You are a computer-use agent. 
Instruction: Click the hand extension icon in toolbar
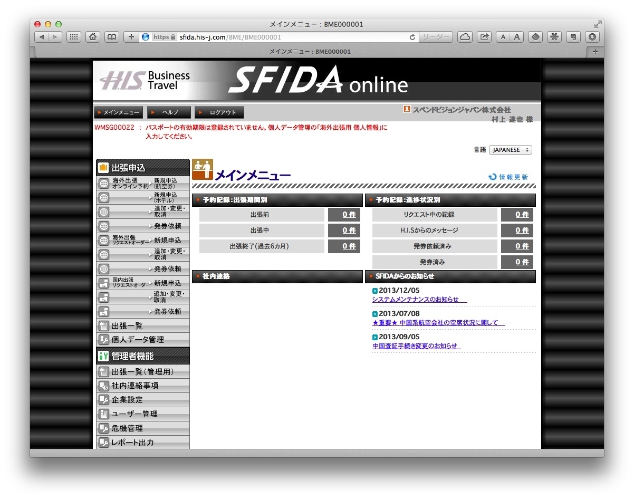[x=573, y=37]
